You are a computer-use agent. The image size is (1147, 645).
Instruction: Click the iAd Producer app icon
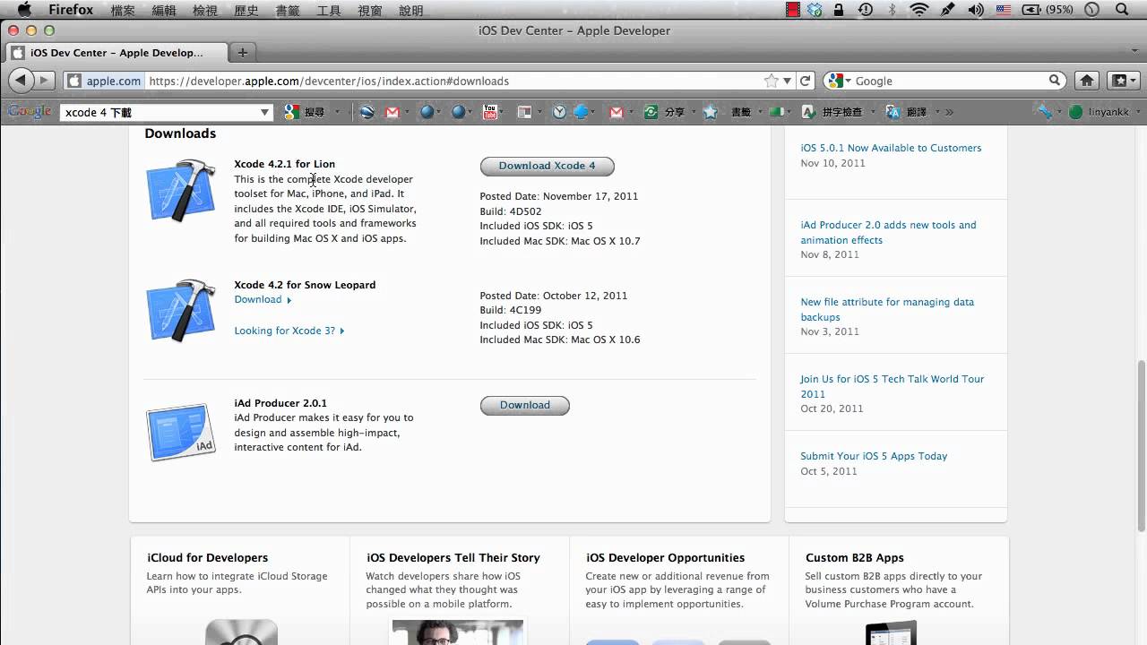[181, 432]
